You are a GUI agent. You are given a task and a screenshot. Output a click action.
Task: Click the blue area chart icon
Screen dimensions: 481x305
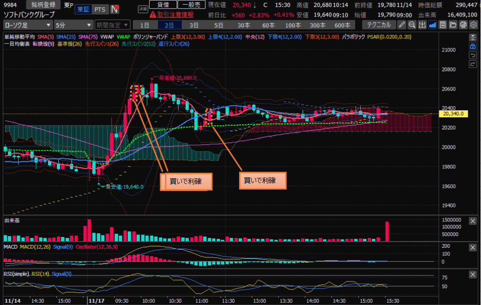432,25
